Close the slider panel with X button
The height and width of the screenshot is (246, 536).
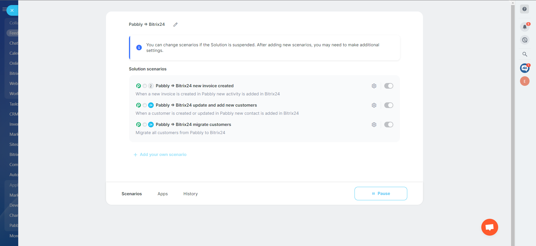point(12,10)
